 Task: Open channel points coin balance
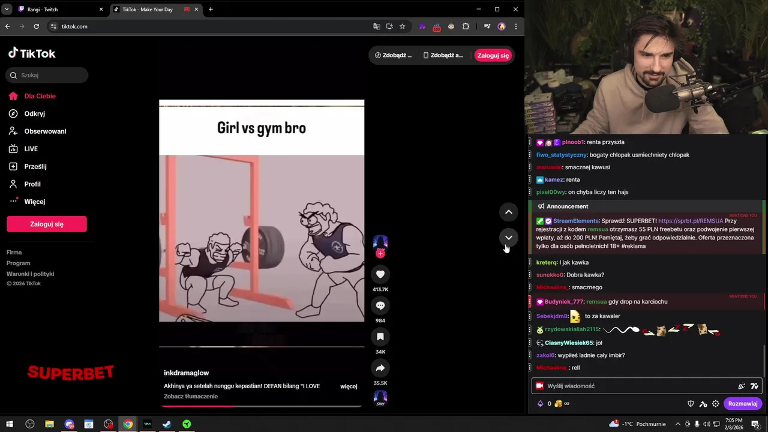tap(562, 404)
